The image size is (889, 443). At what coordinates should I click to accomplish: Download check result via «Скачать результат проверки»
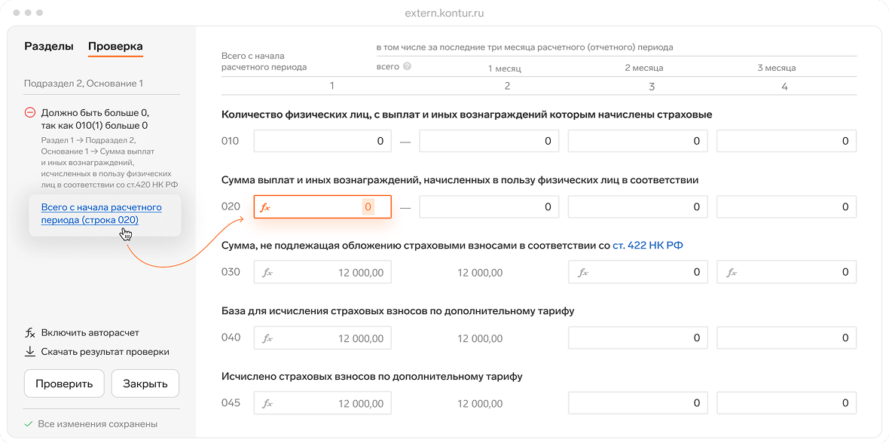point(105,352)
